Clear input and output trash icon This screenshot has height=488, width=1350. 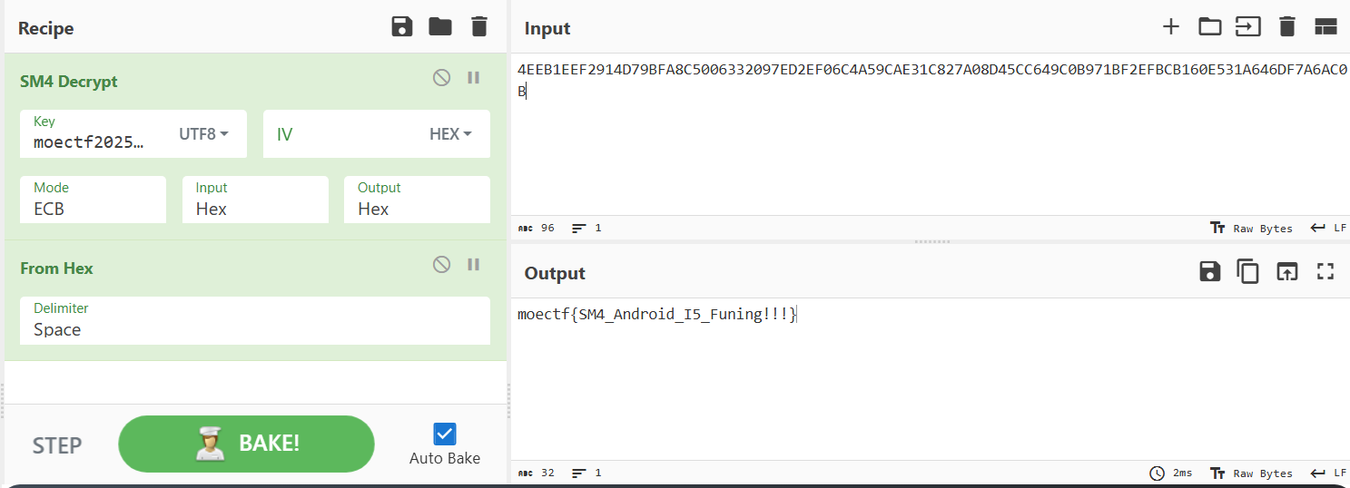(1286, 27)
